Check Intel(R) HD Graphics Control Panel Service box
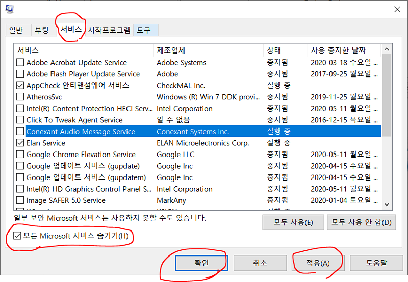 (20, 189)
